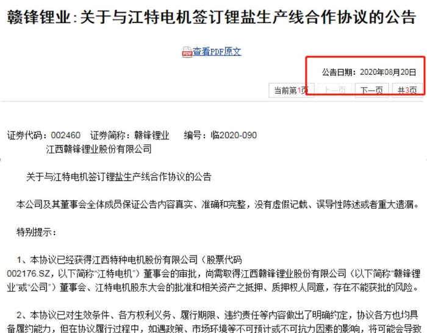Image resolution: width=427 pixels, height=333 pixels.
Task: Click the 公告日期 2020年08月20日 date text
Action: pos(369,72)
